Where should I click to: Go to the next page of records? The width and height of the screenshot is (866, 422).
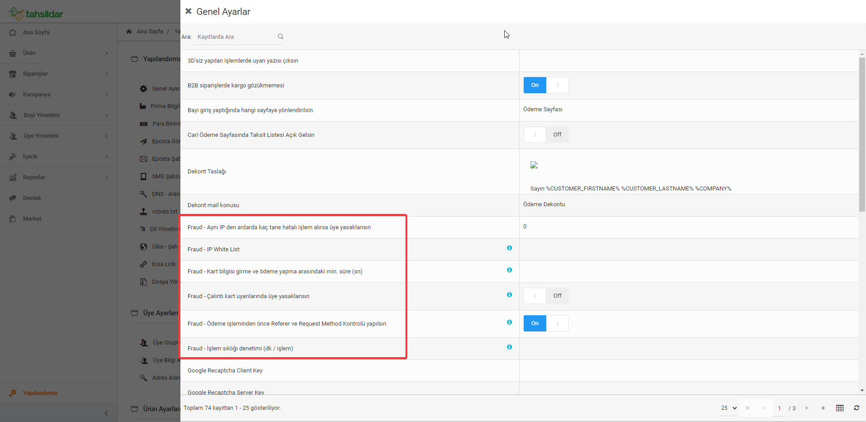[x=806, y=408]
